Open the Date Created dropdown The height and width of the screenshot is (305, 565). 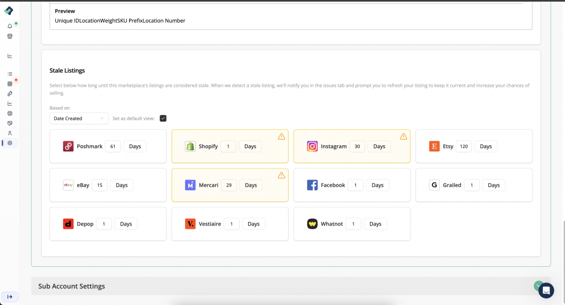[79, 118]
